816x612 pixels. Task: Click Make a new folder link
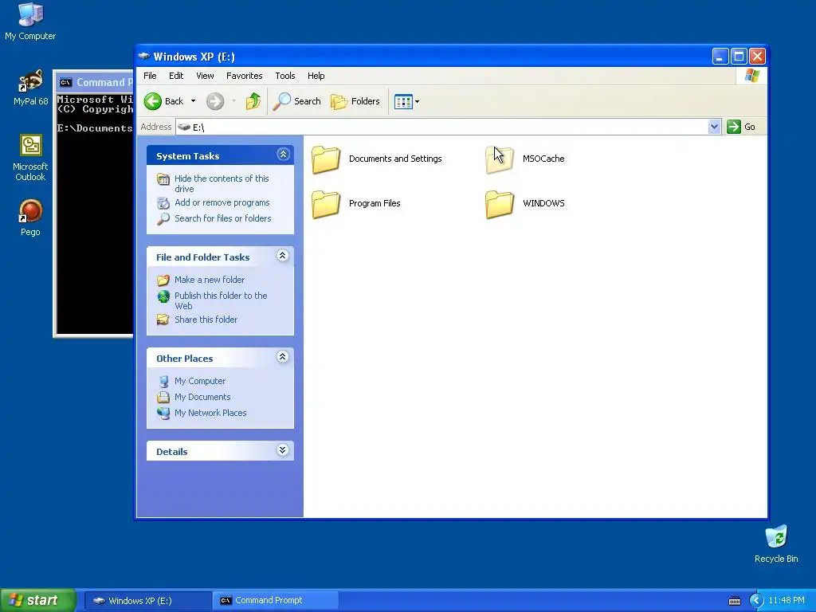pos(210,280)
